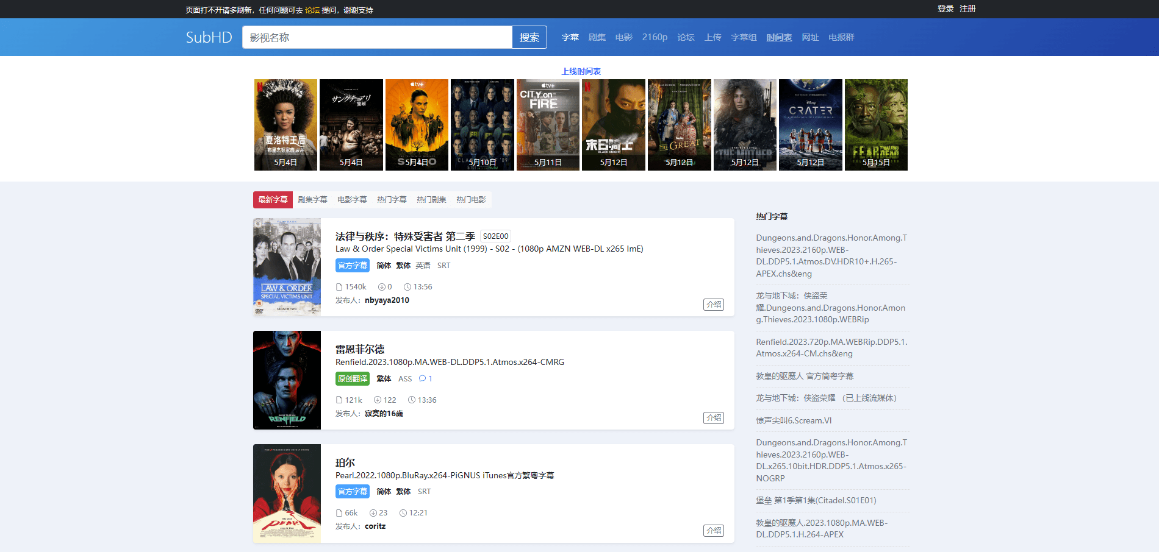Click the S02E00 episode tag
Viewport: 1159px width, 552px height.
pos(495,236)
